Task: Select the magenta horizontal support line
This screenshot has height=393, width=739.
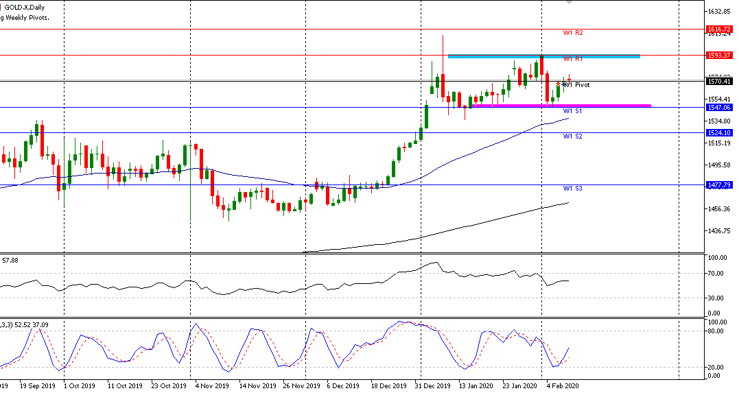Action: click(x=560, y=106)
